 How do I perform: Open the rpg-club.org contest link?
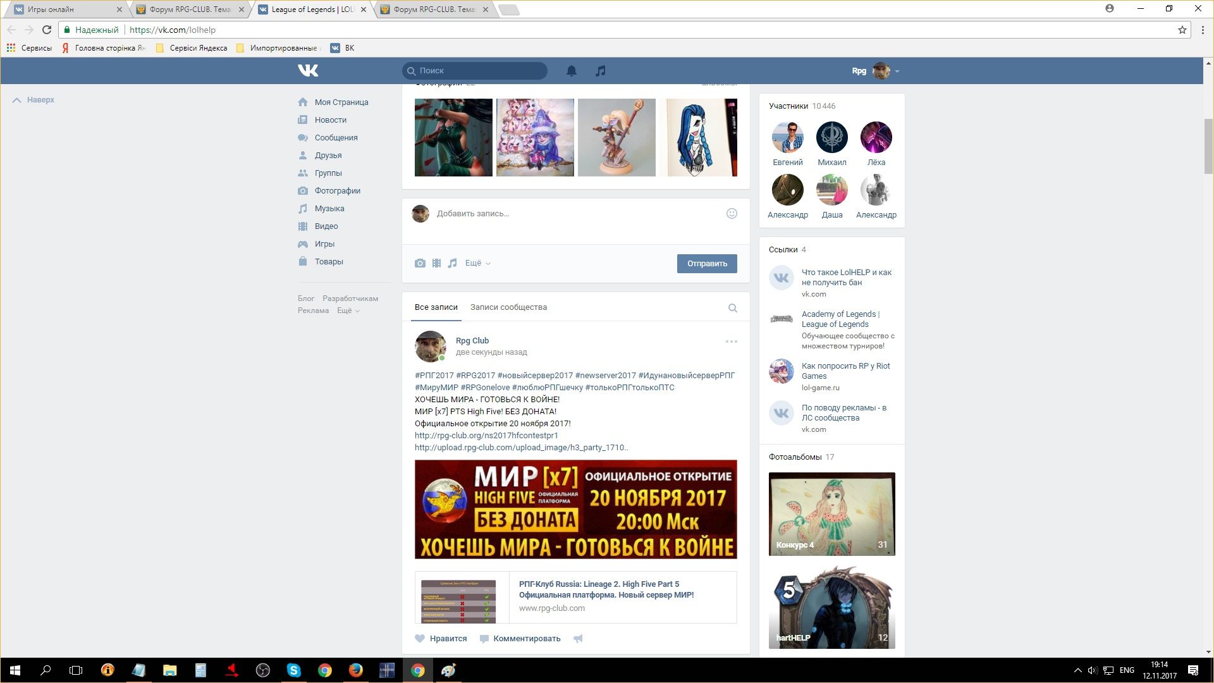tap(486, 436)
